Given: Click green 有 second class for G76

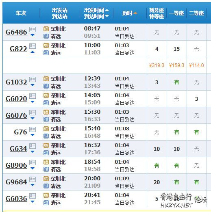Looking at the screenshot, I should pyautogui.click(x=196, y=132).
